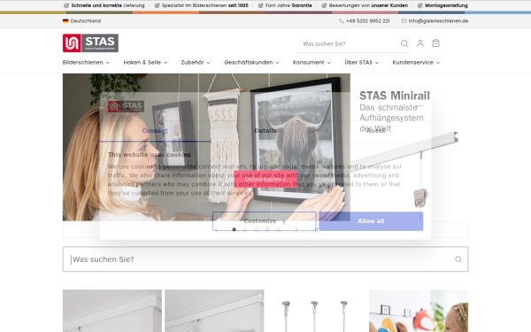Select the fifth carousel dot
The height and width of the screenshot is (332, 531).
tap(279, 229)
